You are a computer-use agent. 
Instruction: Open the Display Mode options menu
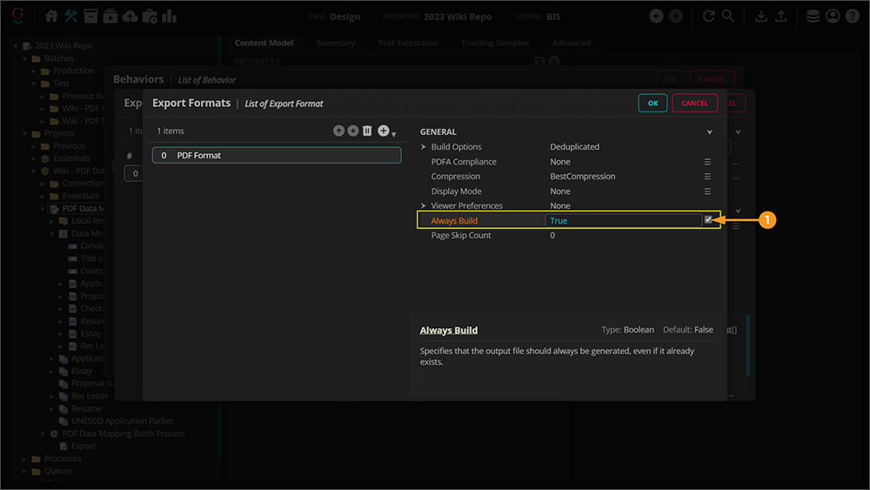(x=707, y=191)
